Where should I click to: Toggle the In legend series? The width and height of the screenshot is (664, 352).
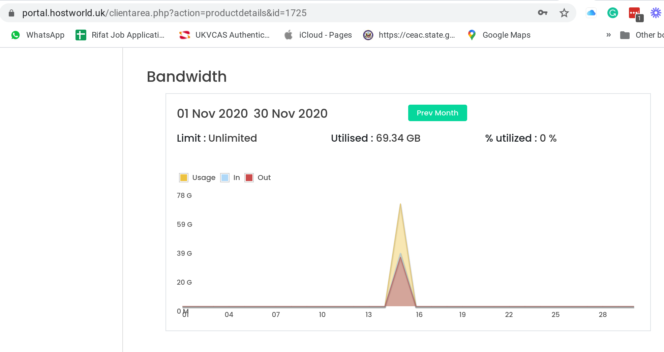click(x=230, y=177)
